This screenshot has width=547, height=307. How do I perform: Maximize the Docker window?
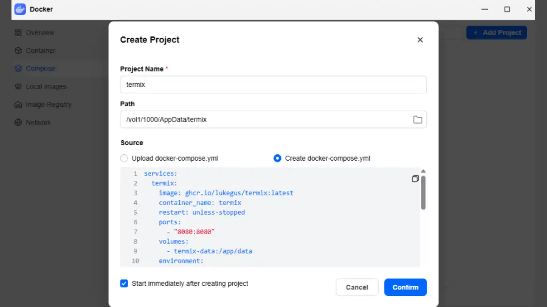coord(507,9)
